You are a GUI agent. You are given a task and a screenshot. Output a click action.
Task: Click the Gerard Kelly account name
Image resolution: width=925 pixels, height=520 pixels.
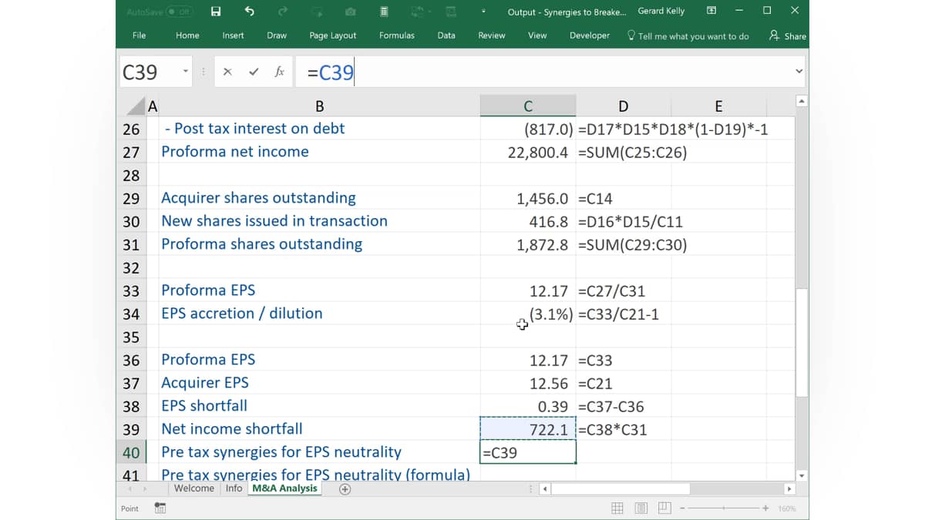point(661,12)
